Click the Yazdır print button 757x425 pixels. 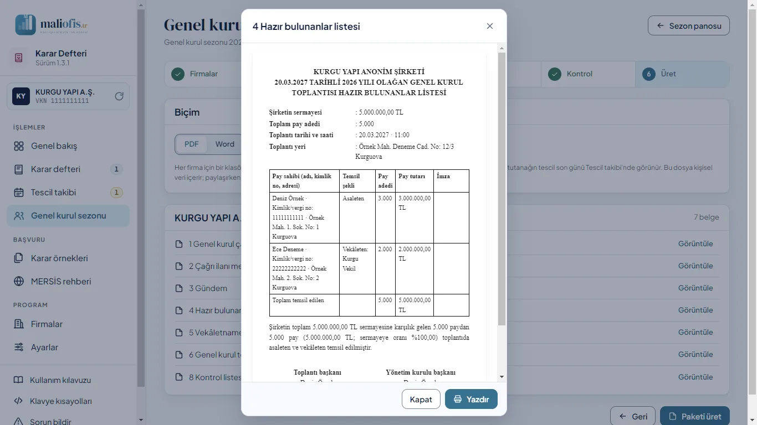coord(471,399)
